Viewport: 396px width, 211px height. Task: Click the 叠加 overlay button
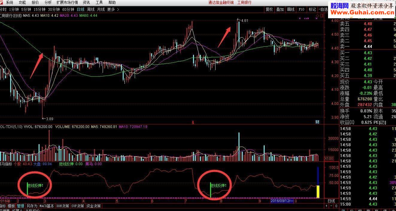(x=280, y=9)
